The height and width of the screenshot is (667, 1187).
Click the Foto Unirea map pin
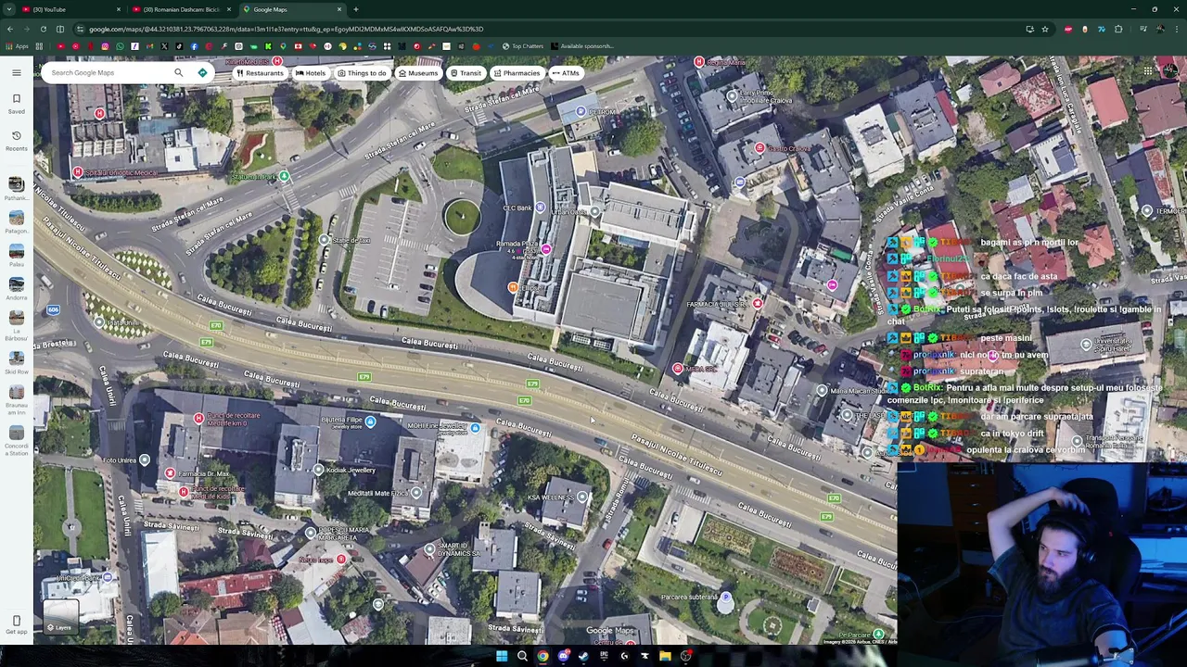144,459
